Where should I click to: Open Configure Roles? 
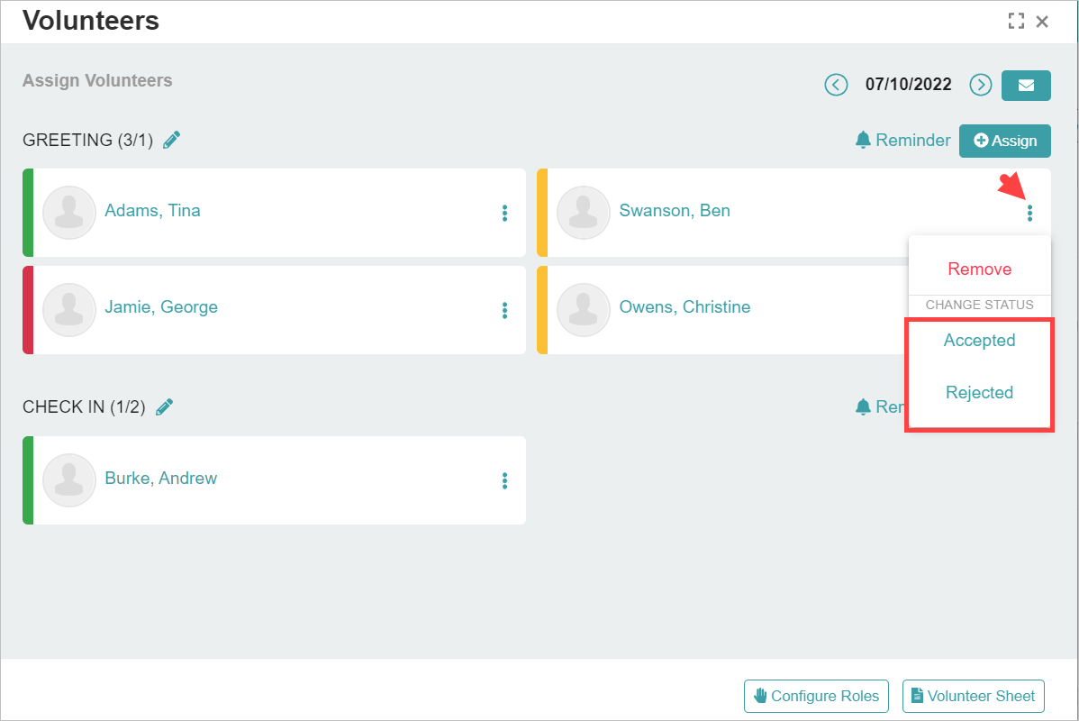coord(816,696)
